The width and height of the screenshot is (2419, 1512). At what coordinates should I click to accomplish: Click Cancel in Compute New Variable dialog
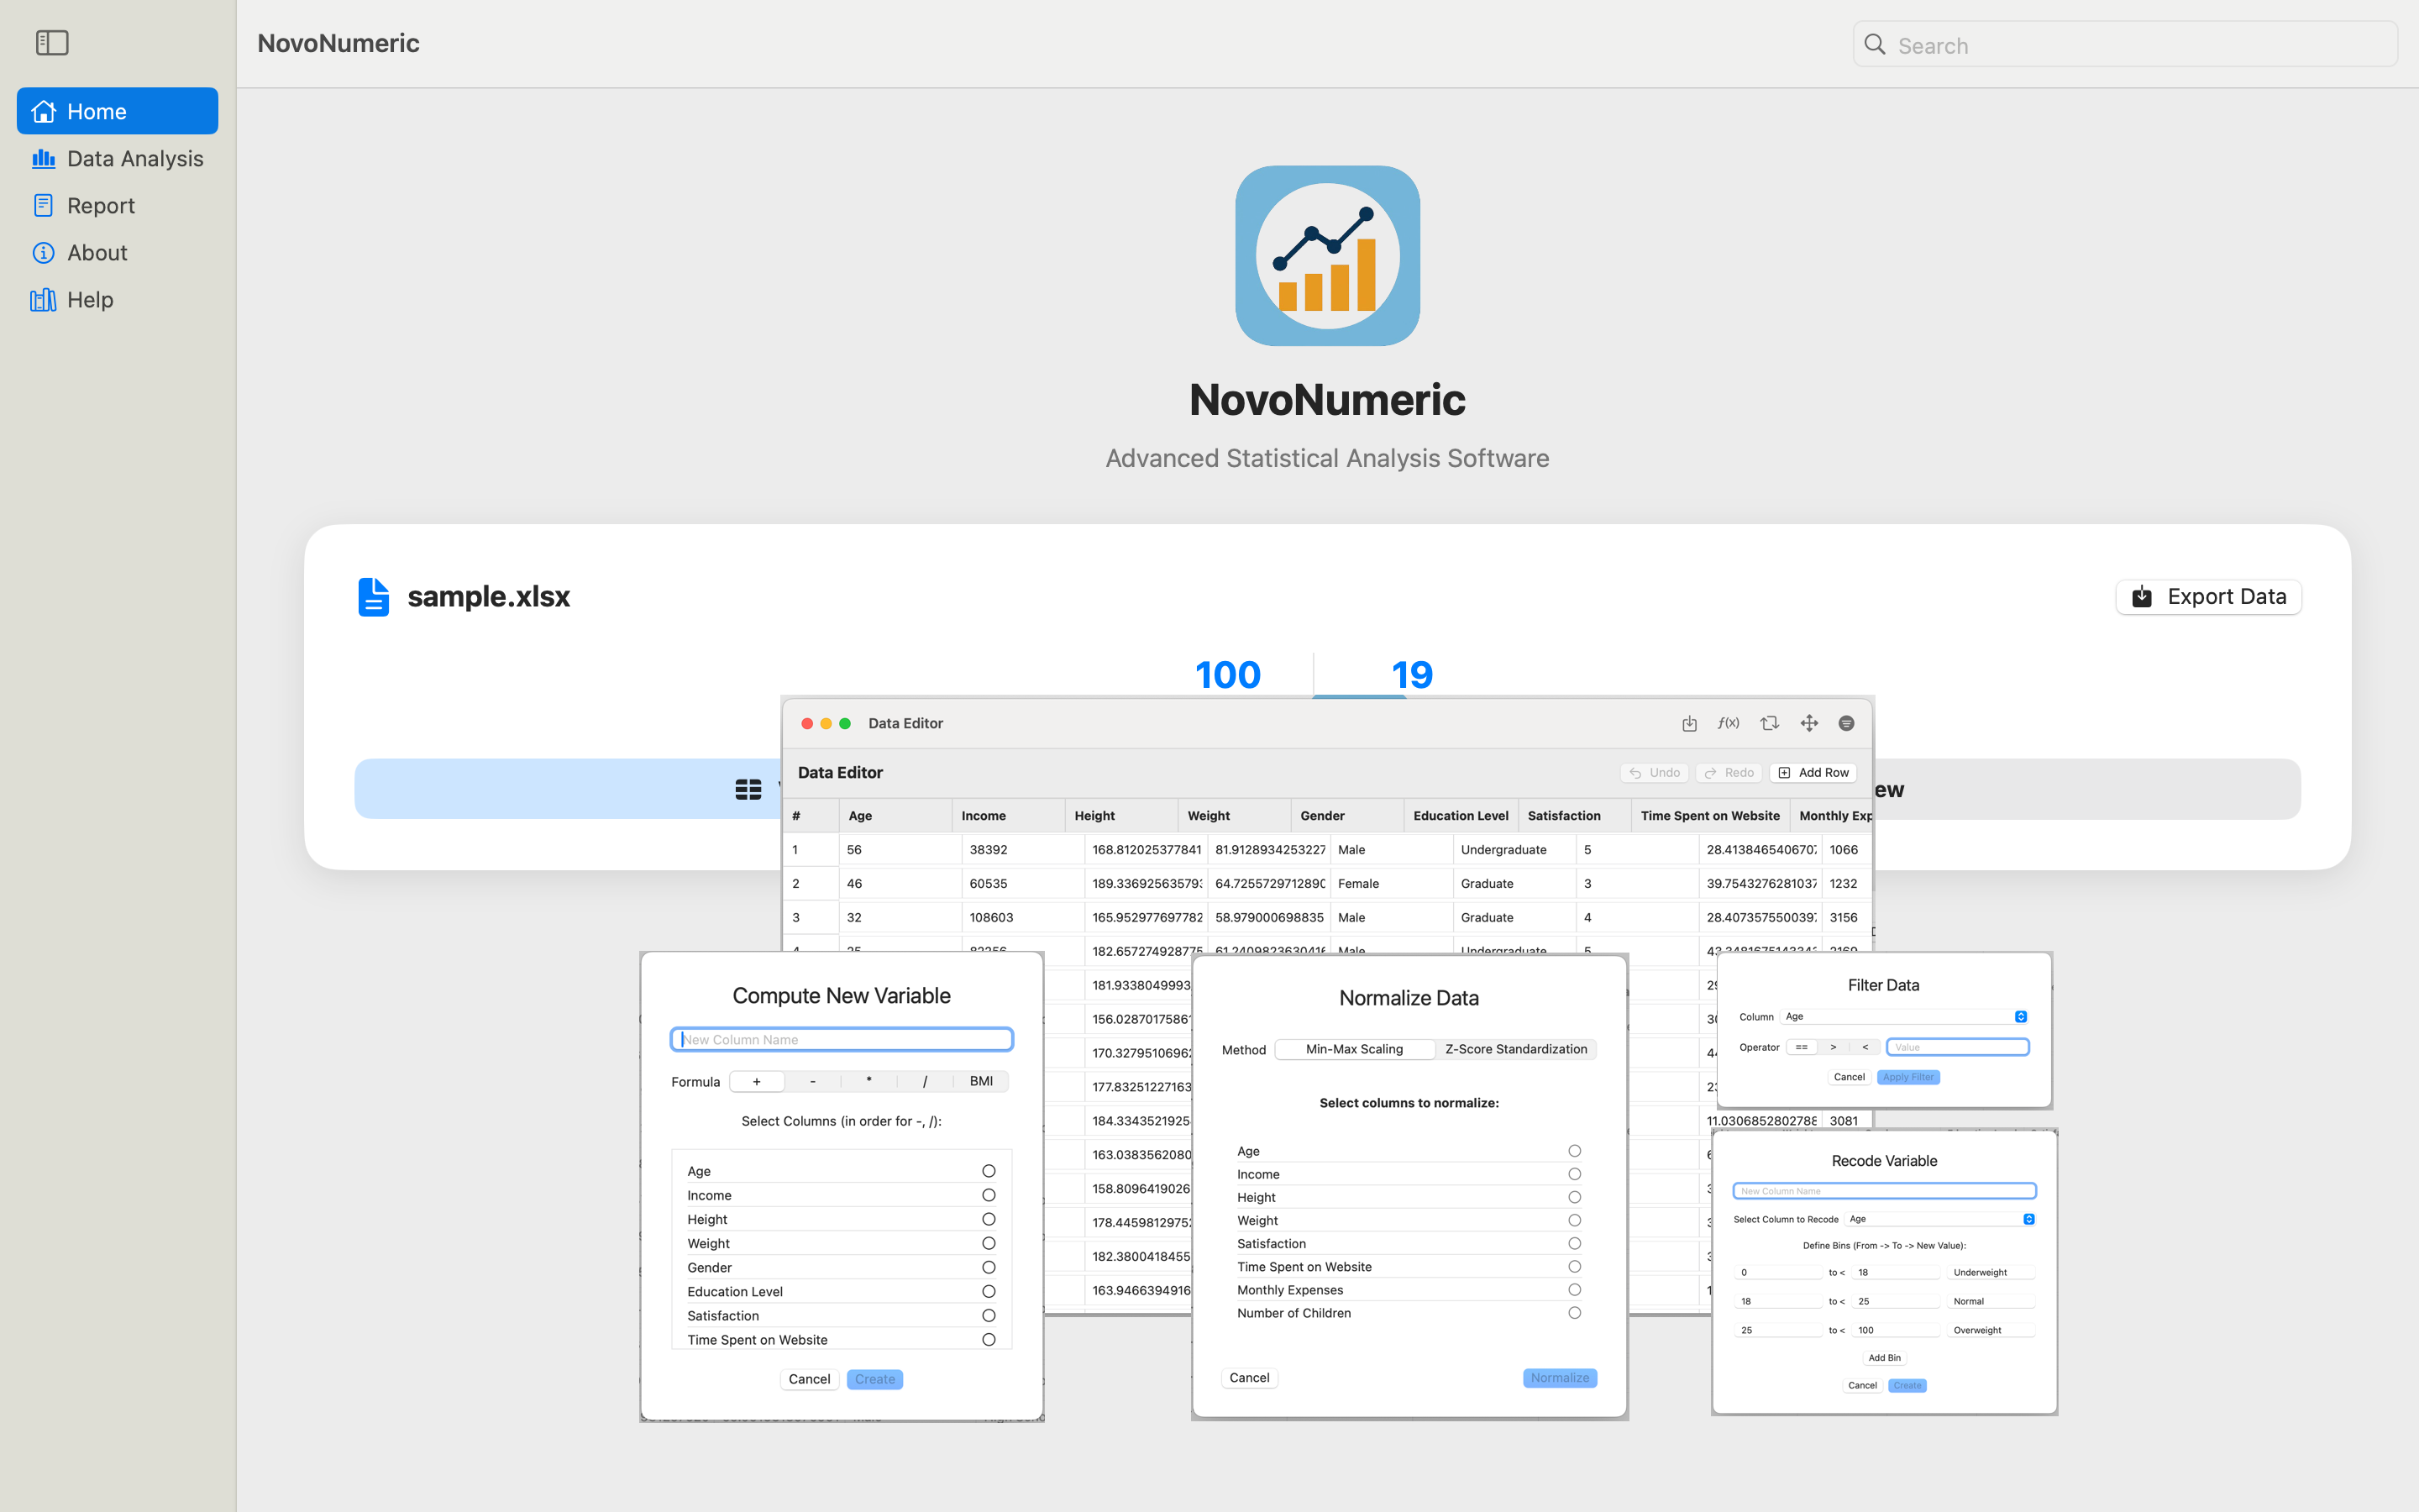tap(809, 1379)
